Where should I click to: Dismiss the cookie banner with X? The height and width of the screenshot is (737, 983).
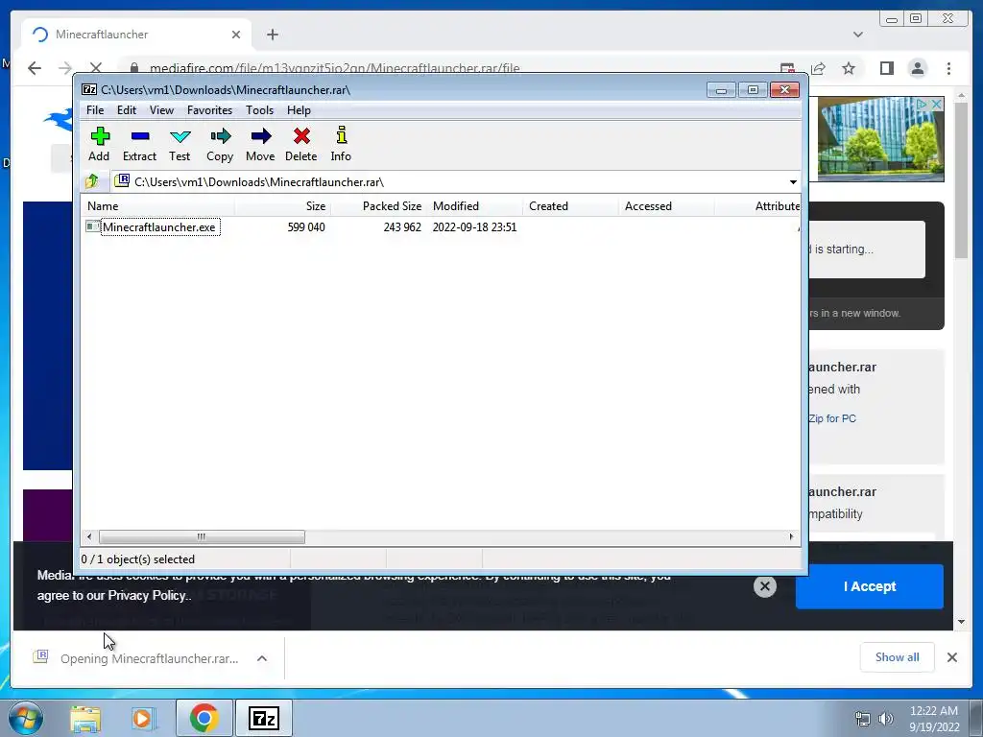(765, 586)
